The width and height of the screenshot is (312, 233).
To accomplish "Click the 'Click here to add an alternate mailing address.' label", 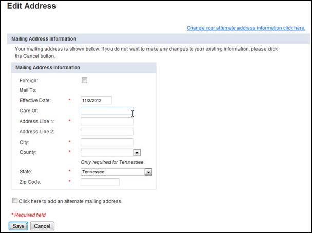I will [x=70, y=201].
